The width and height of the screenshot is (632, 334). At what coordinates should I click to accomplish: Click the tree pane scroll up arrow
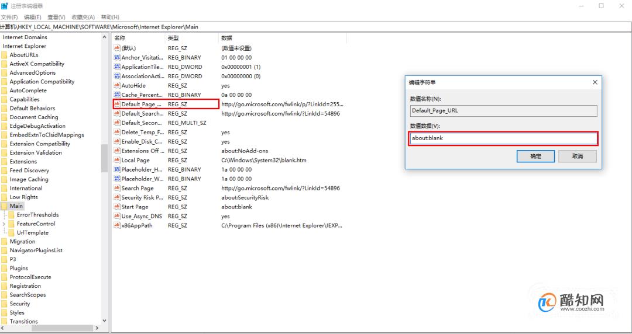point(104,37)
